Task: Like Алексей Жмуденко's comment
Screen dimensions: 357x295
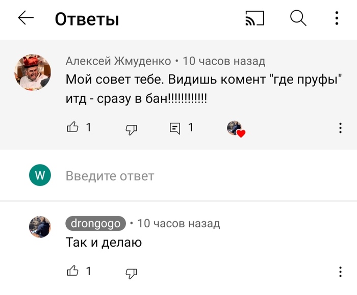Action: point(73,127)
